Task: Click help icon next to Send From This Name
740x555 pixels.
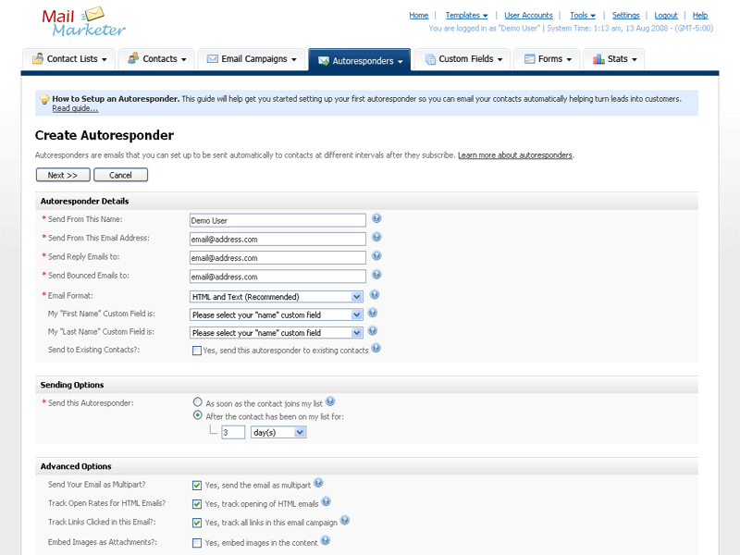Action: point(376,219)
